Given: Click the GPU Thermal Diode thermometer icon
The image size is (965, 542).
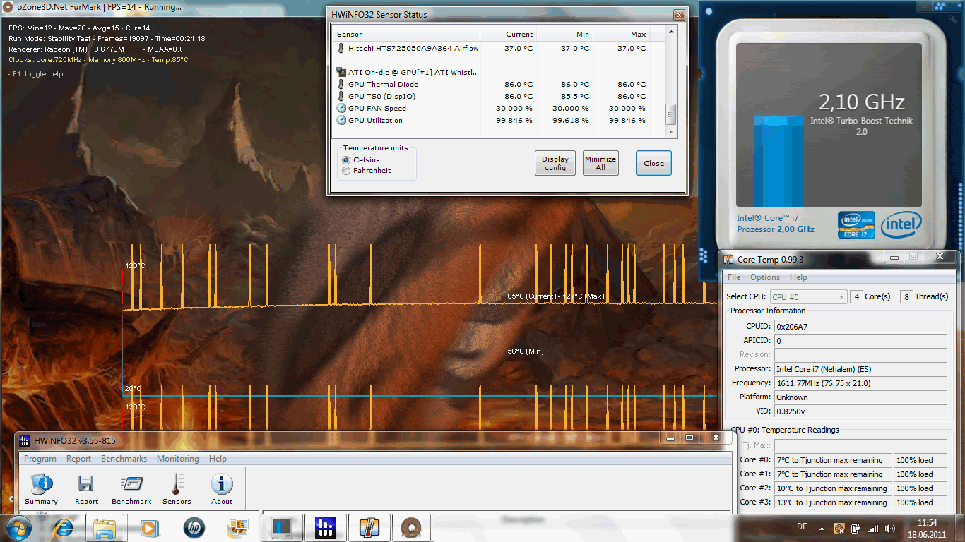Looking at the screenshot, I should pyautogui.click(x=341, y=84).
